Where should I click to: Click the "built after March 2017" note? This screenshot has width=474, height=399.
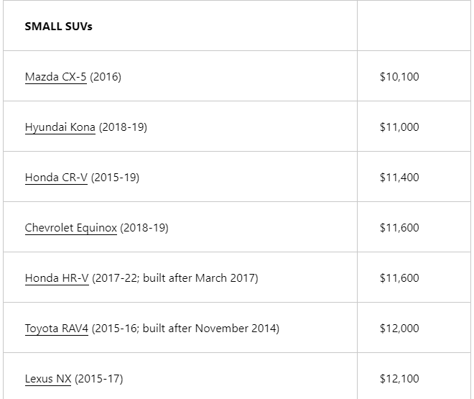point(200,278)
